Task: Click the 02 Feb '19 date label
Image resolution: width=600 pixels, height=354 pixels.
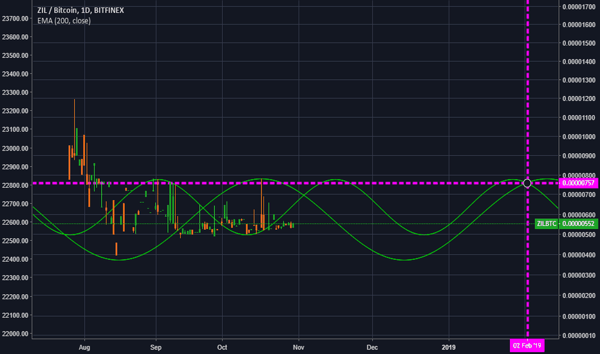Action: pyautogui.click(x=527, y=346)
